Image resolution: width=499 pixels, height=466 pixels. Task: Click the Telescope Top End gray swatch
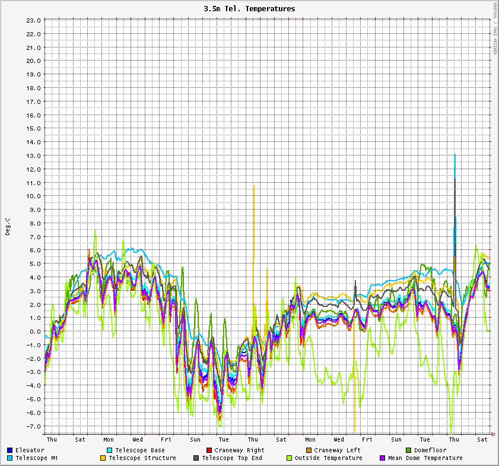pos(196,458)
